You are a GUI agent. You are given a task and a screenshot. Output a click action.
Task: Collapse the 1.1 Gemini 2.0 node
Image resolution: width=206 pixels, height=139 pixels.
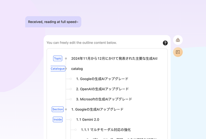coord(71,120)
